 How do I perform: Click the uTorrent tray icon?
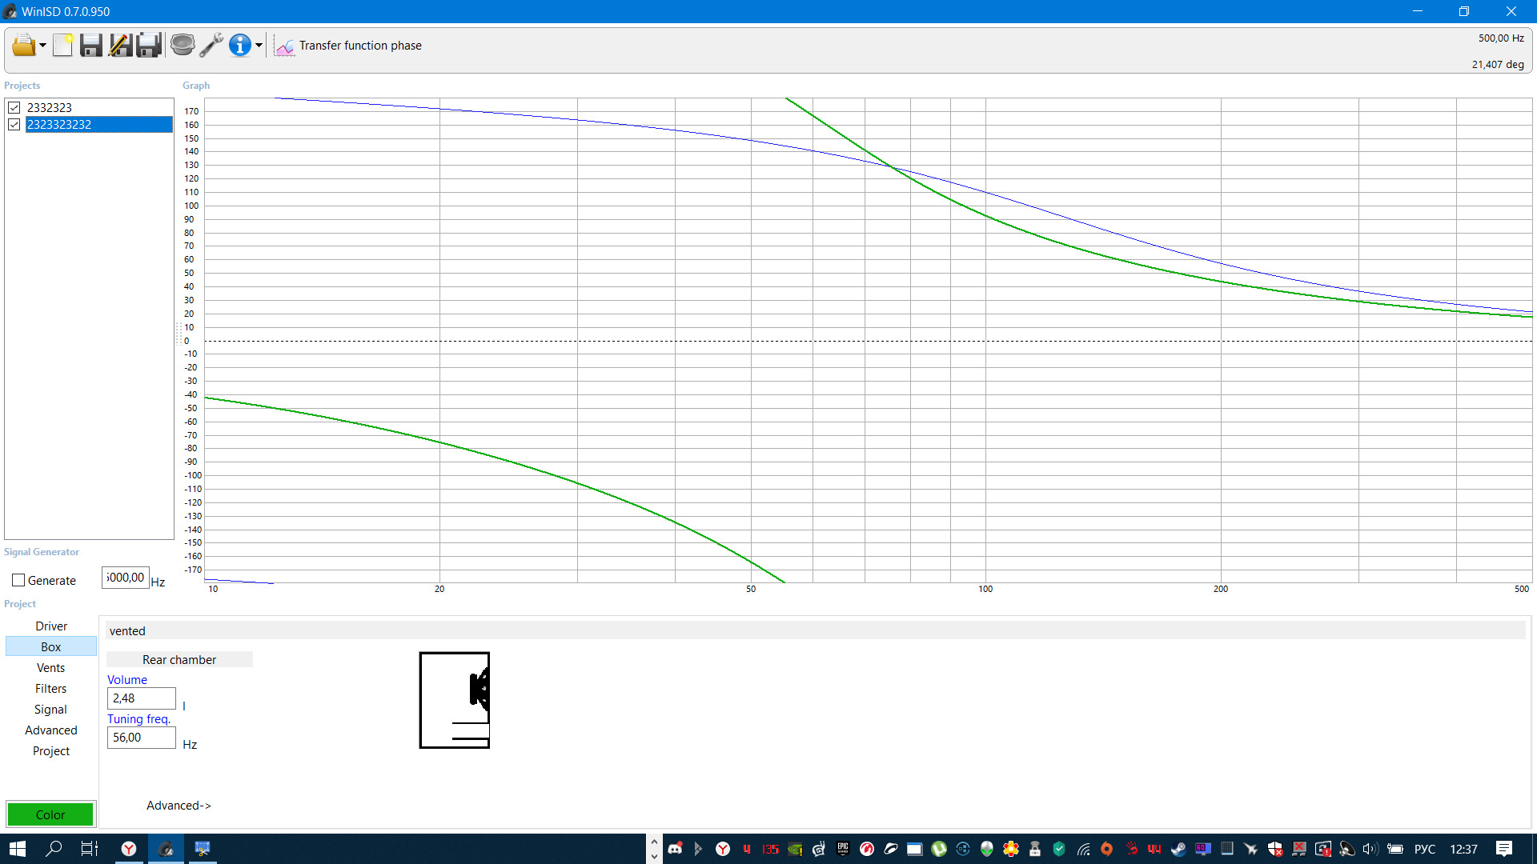[x=939, y=849]
